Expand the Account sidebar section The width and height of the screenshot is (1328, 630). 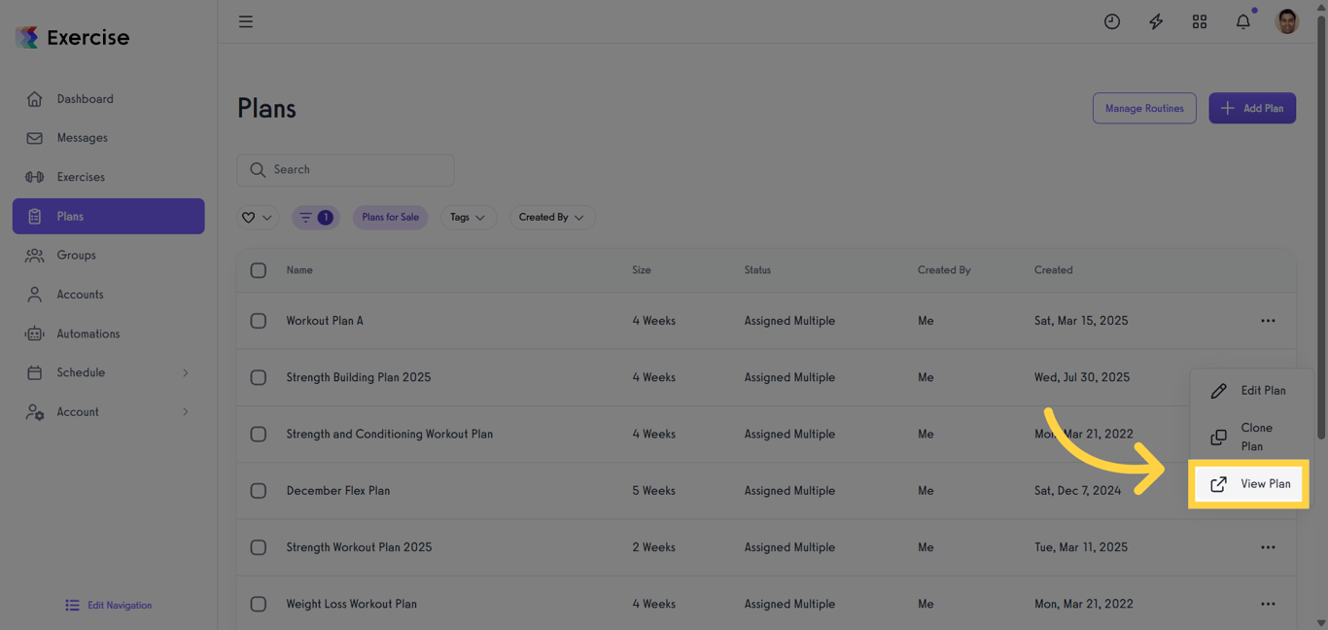tap(109, 412)
